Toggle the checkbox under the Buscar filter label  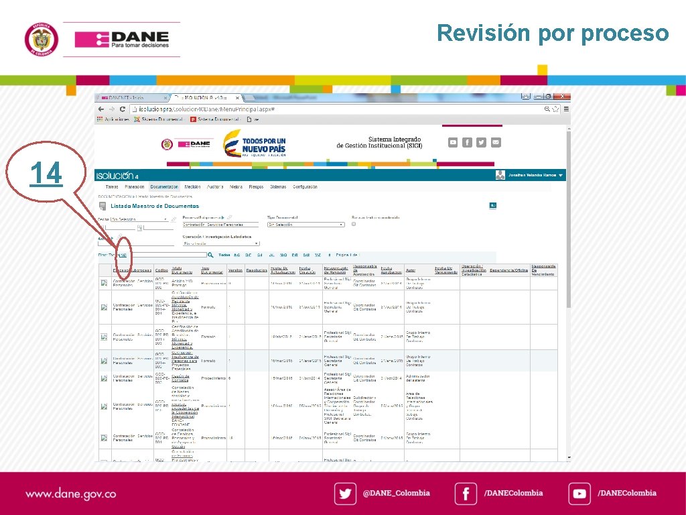[354, 224]
